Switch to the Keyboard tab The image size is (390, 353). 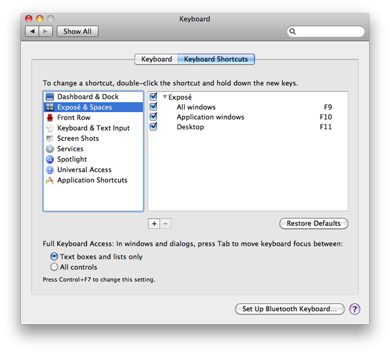tap(156, 59)
